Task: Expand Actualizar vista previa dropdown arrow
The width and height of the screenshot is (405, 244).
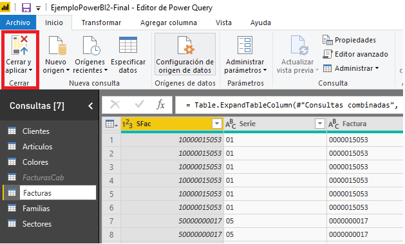Action: click(x=317, y=70)
